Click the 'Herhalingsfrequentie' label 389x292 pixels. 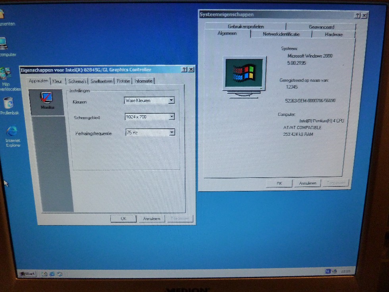coord(93,133)
